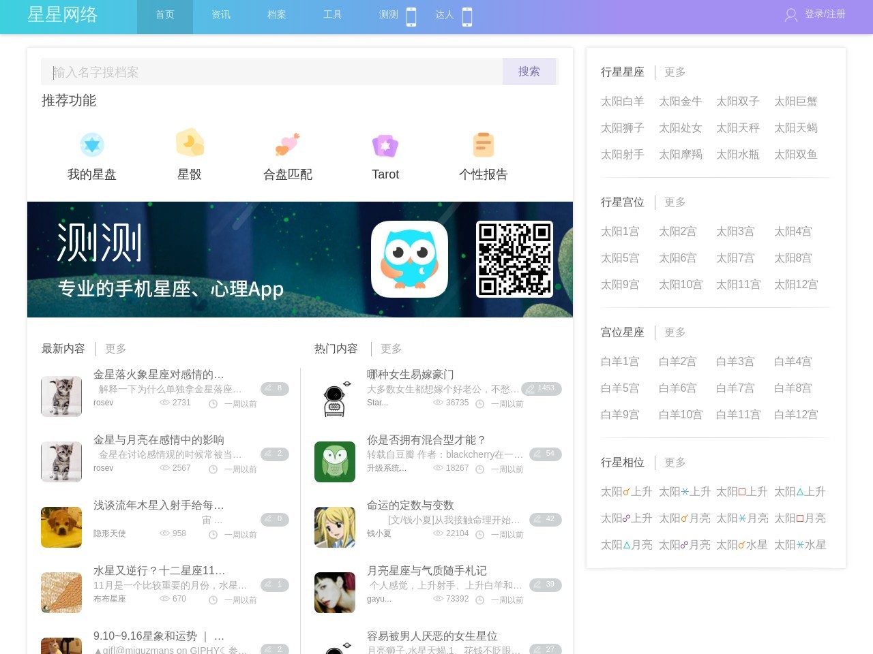Open article 容易被男人厌恶的女生星位

click(432, 636)
